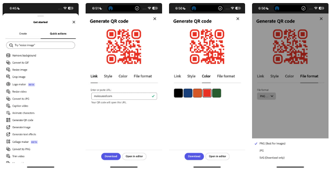Viewport: 332px width, 175px height.
Task: Choose the Animate characters icon
Action: tap(8, 113)
